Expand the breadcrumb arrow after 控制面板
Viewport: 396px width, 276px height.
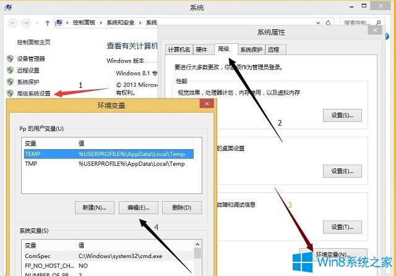point(101,23)
